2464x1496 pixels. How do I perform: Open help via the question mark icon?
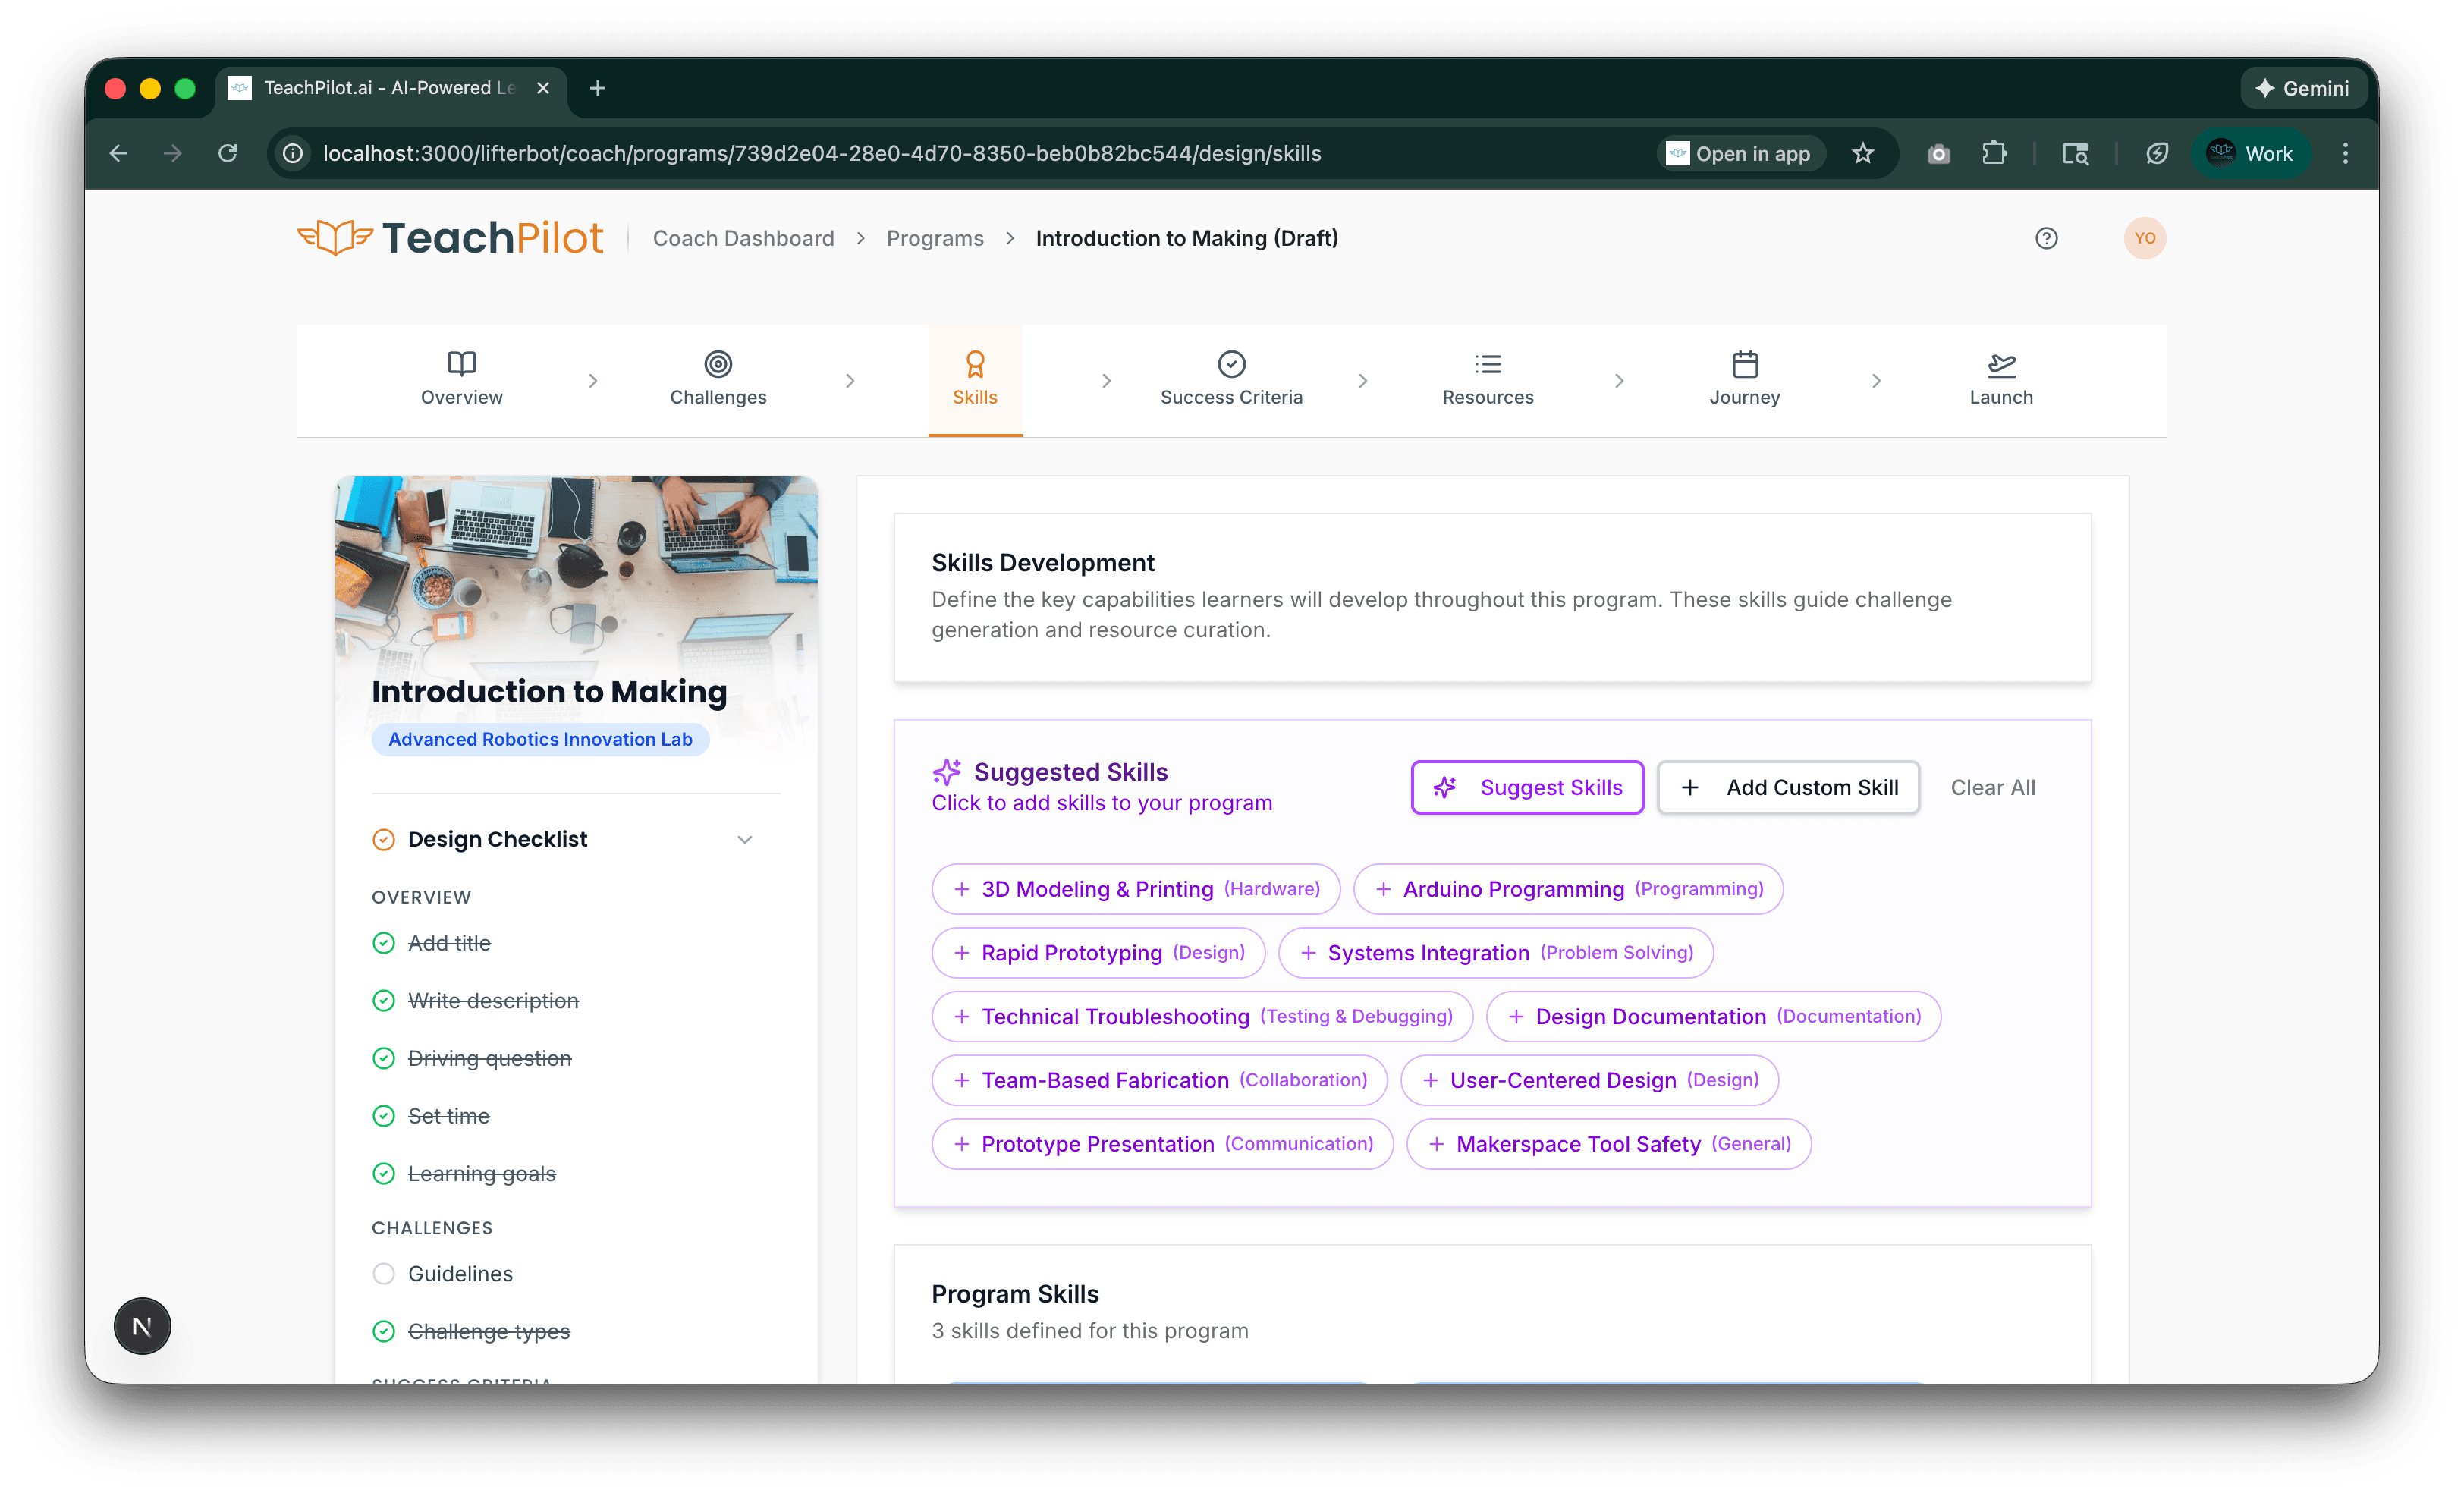(x=2046, y=238)
